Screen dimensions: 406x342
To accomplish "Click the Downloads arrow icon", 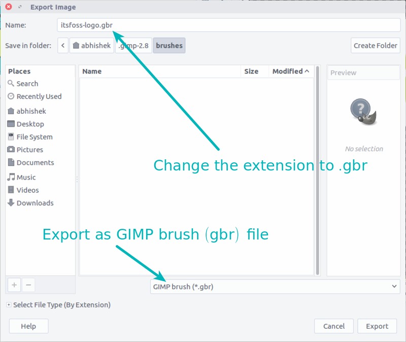I will pos(11,203).
